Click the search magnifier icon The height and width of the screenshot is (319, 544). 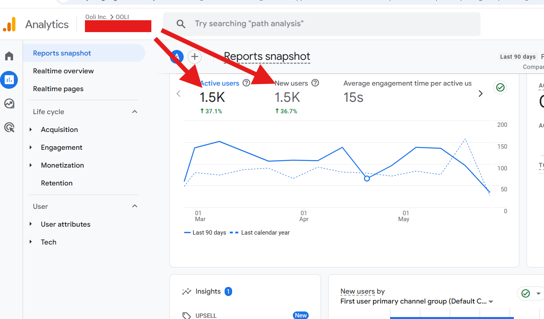point(181,24)
